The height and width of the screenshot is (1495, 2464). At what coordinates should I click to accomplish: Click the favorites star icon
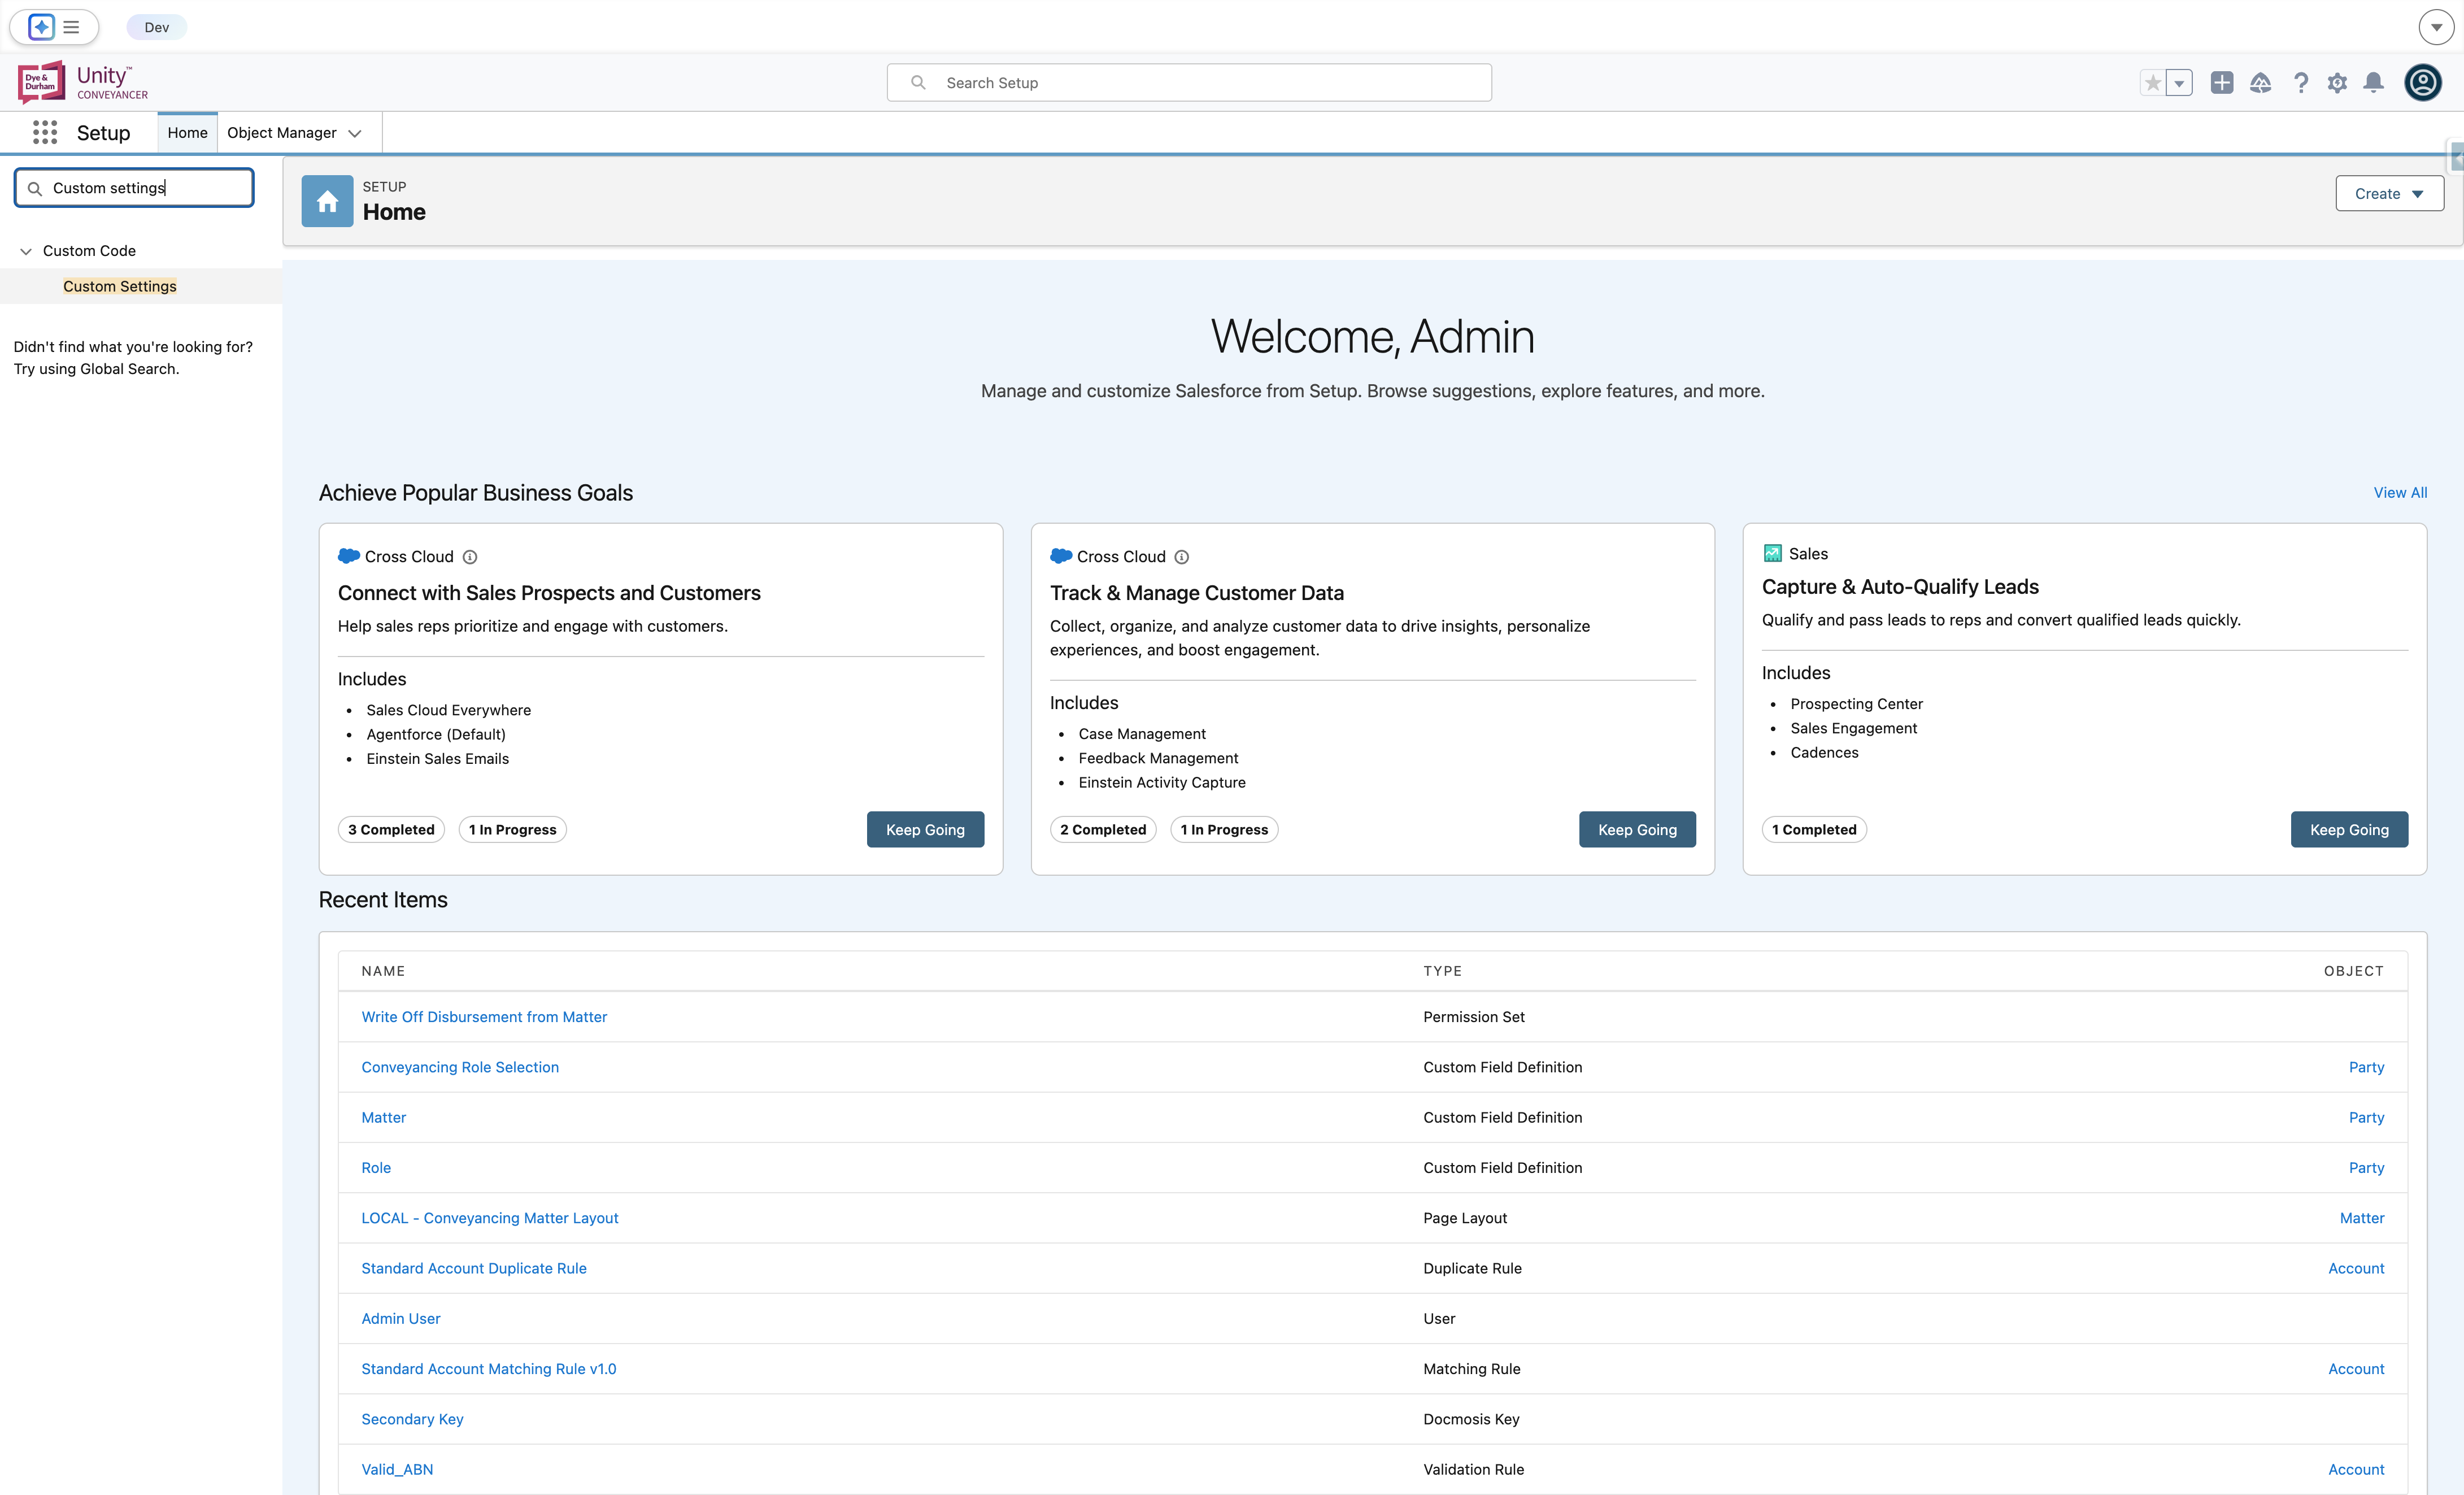(2152, 83)
